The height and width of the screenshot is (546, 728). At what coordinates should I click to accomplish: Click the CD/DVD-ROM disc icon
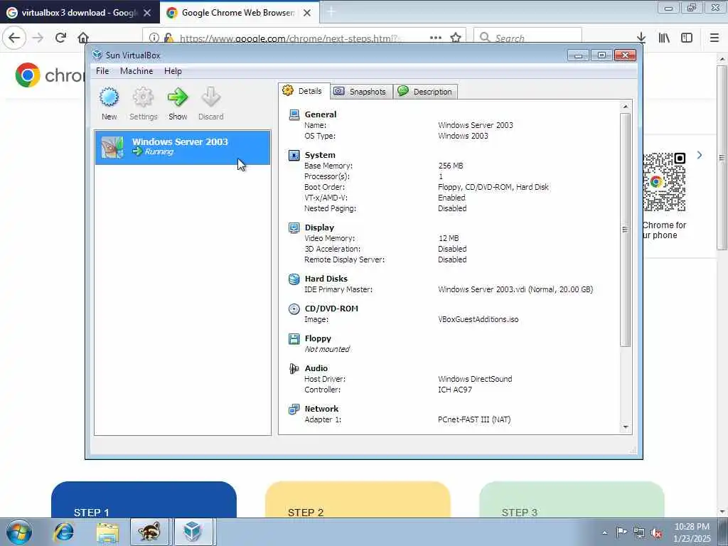pos(294,309)
